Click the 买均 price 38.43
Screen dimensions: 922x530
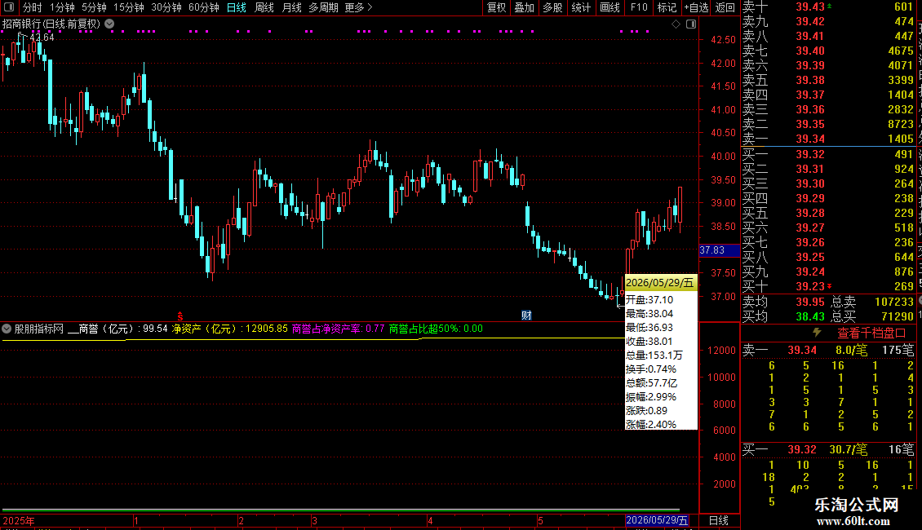(809, 316)
